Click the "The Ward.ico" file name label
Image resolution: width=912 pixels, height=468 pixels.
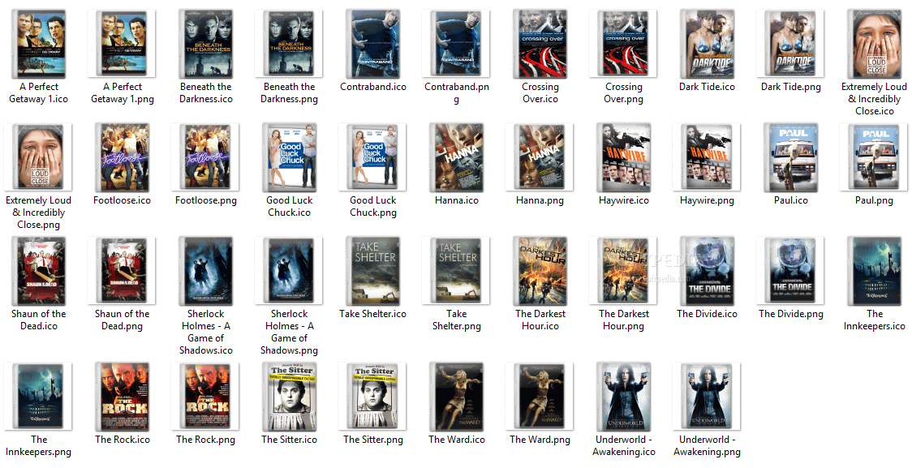pos(457,440)
